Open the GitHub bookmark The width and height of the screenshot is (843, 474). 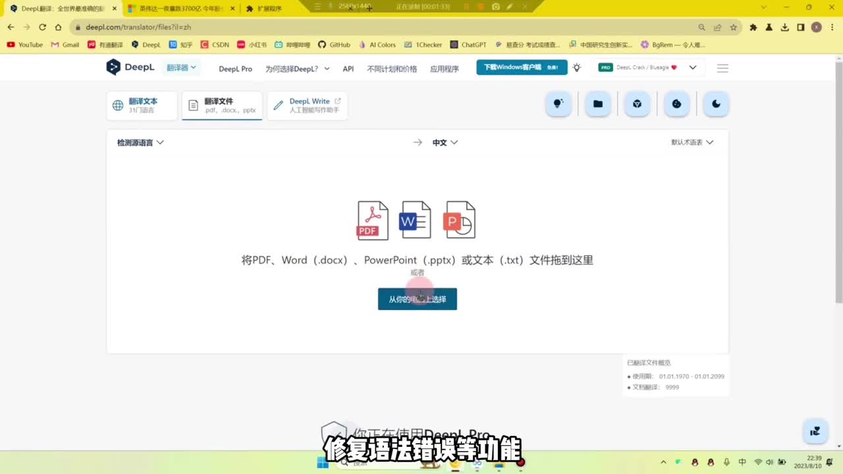tap(334, 45)
